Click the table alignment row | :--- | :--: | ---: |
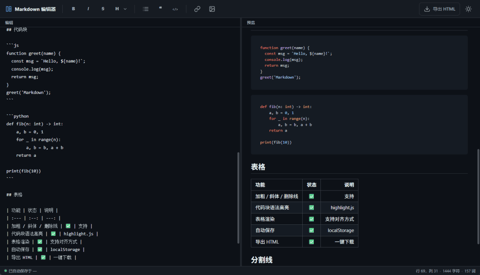The image size is (480, 275). [x=34, y=218]
